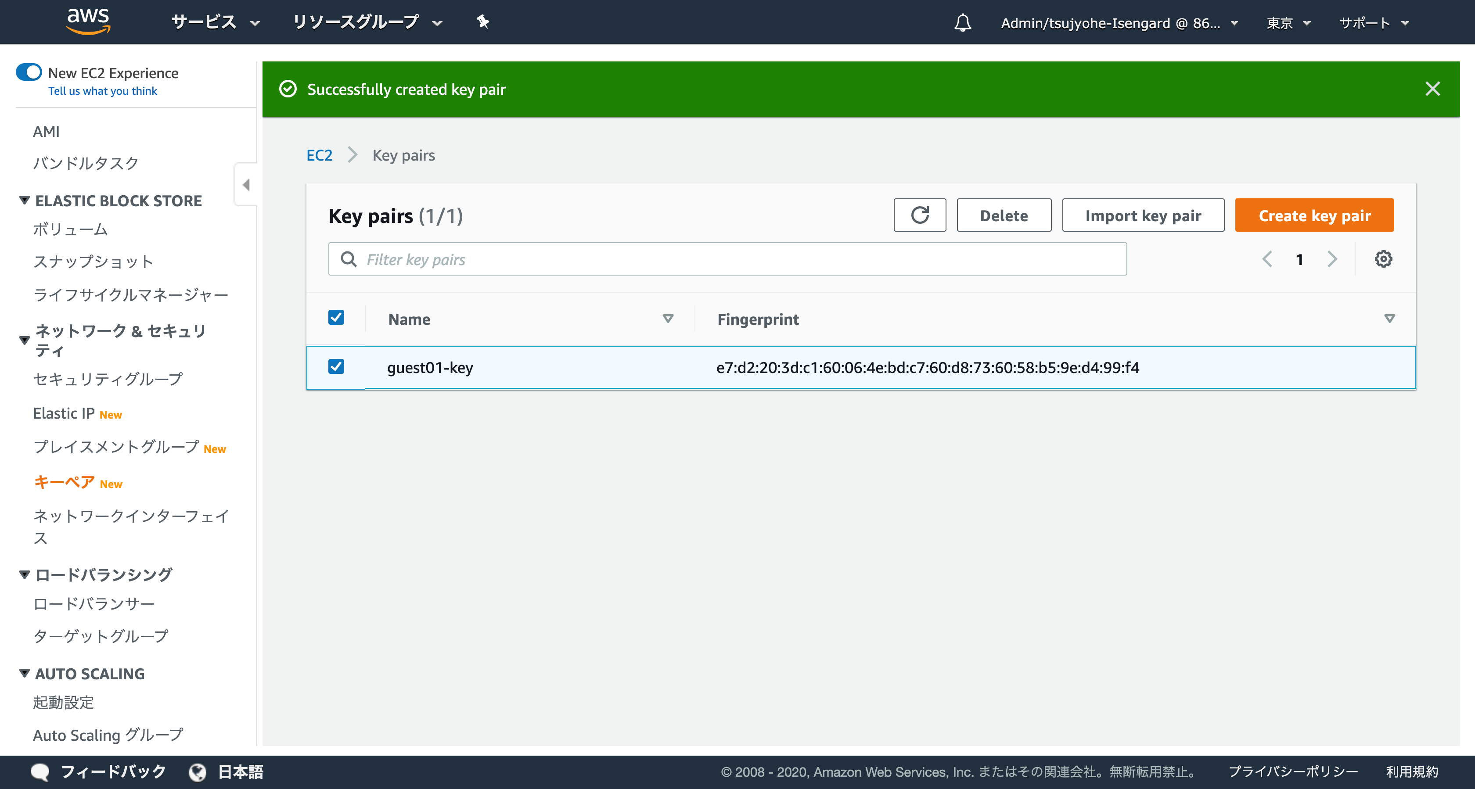The image size is (1475, 789).
Task: Open 起動設定 in sidebar
Action: tap(64, 702)
